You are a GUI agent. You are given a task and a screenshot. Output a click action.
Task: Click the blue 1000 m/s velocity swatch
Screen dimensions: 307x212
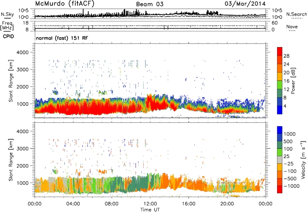click(280, 130)
